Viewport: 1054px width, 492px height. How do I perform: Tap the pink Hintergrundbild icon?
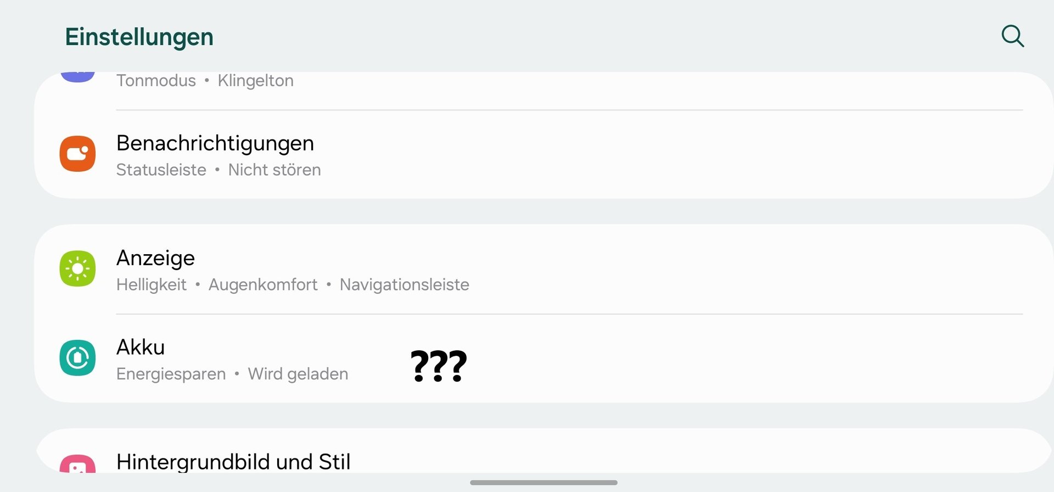tap(77, 464)
